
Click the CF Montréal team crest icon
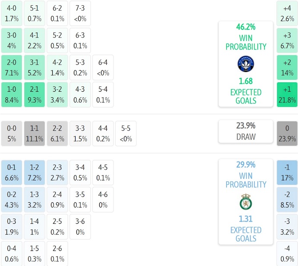(x=245, y=64)
